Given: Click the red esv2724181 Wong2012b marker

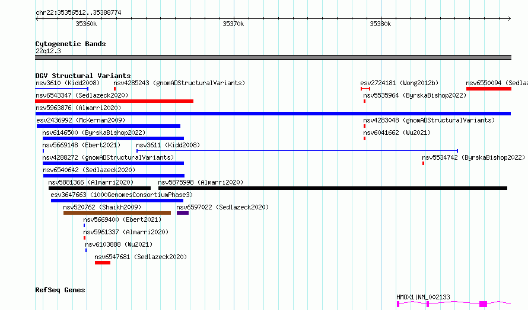Looking at the screenshot, I should click(365, 89).
